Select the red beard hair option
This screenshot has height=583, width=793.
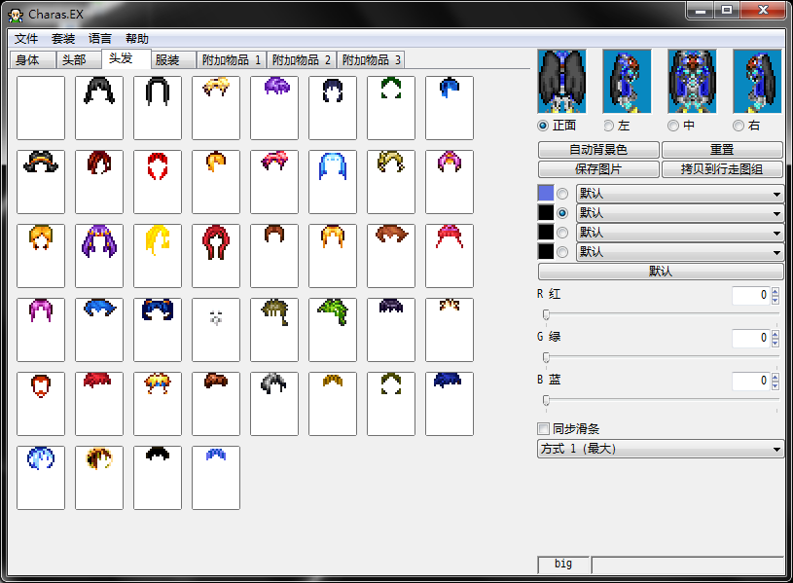[x=41, y=403]
